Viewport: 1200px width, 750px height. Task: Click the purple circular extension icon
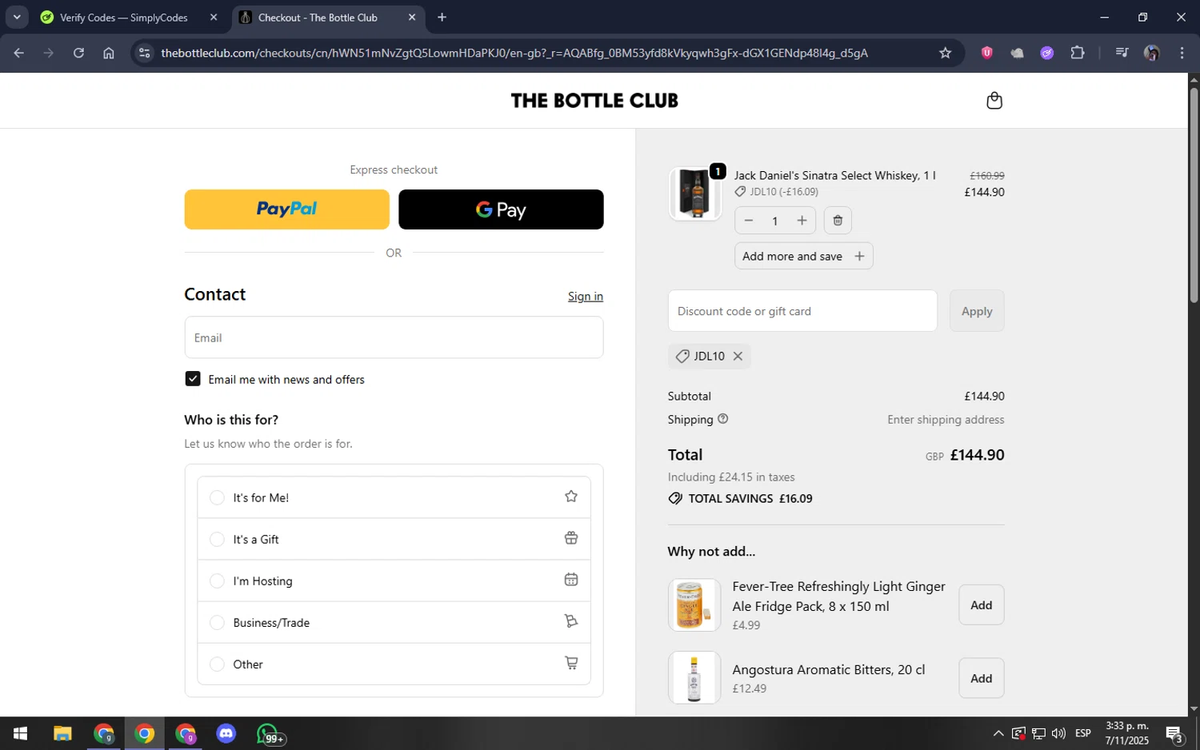point(1047,53)
